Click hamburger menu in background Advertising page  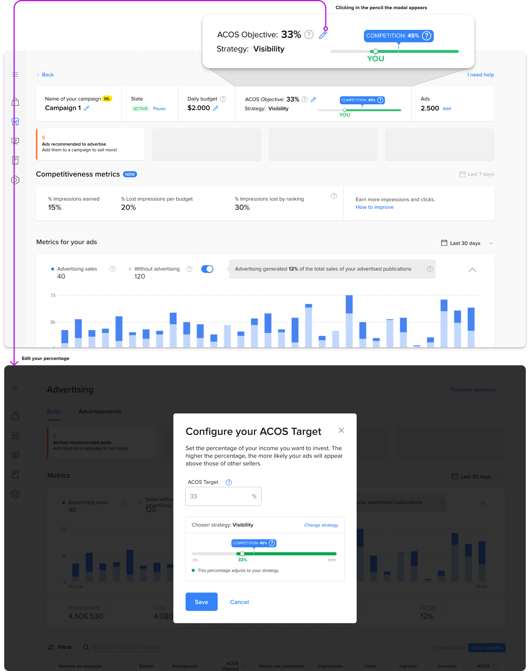click(x=15, y=388)
